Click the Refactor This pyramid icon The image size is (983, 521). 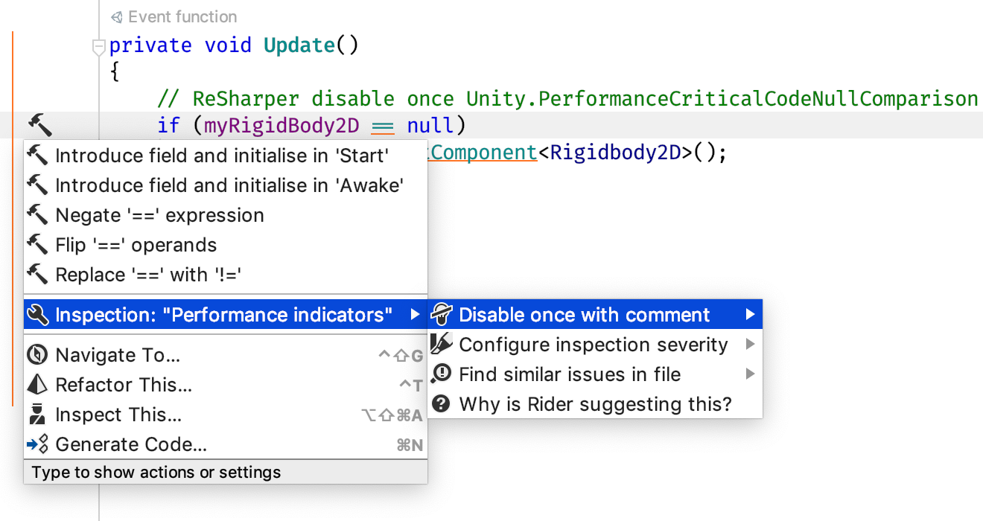37,384
